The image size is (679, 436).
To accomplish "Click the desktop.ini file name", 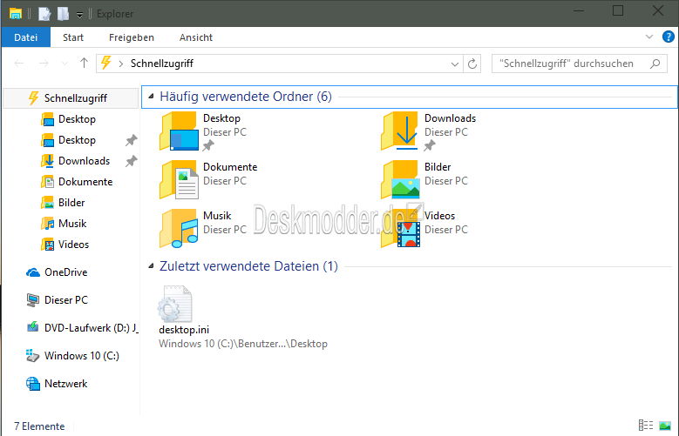I will [184, 330].
